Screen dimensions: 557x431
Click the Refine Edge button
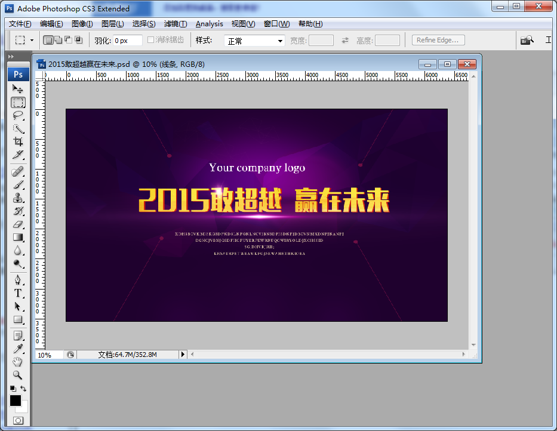438,40
